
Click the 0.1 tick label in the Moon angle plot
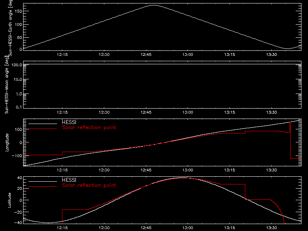pyautogui.click(x=19, y=107)
